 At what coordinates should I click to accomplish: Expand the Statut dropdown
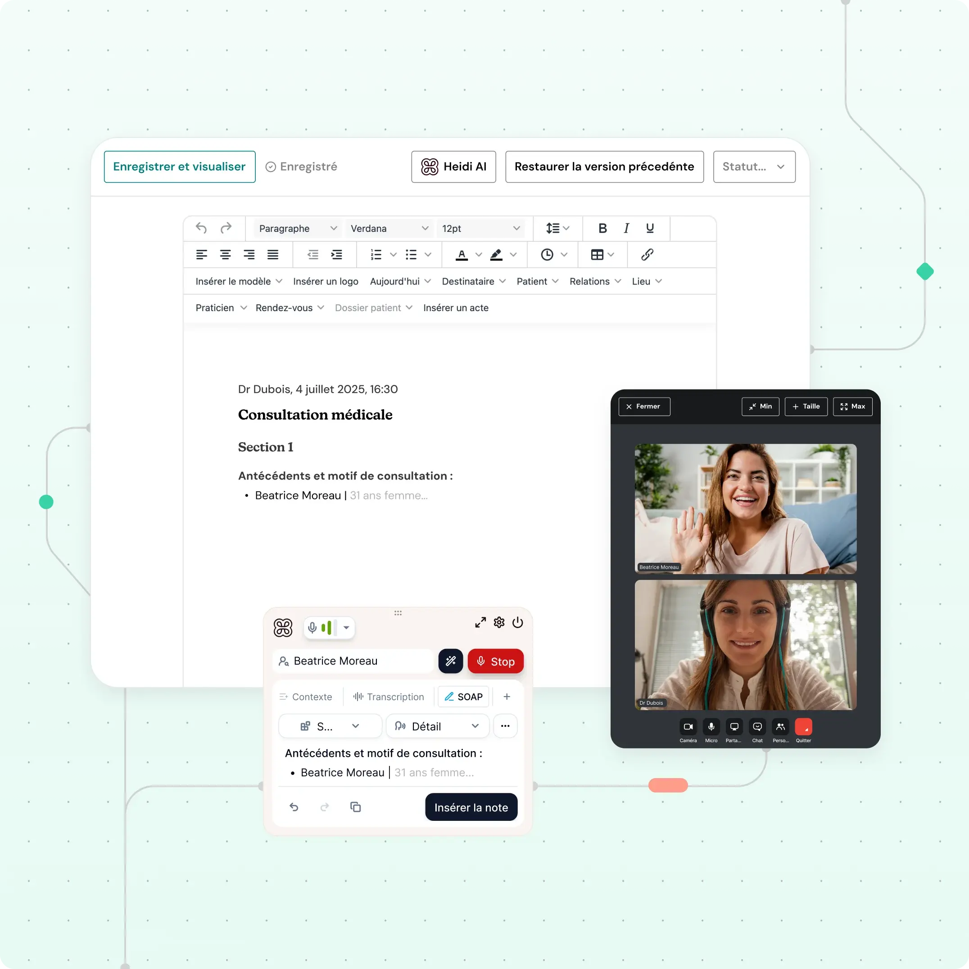[x=754, y=167]
